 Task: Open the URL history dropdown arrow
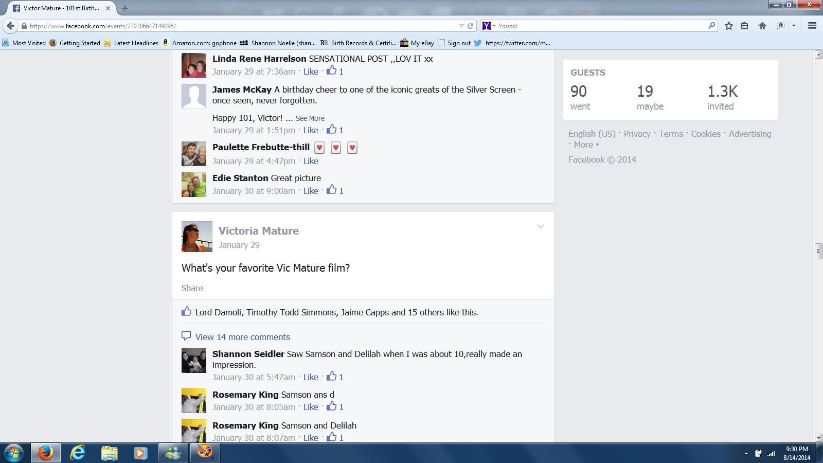pos(461,26)
